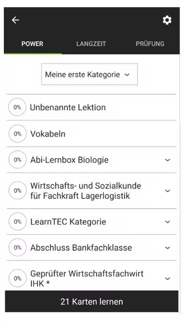Click the 0% progress circle next to Vokabeln
This screenshot has height=322, width=190.
click(18, 134)
